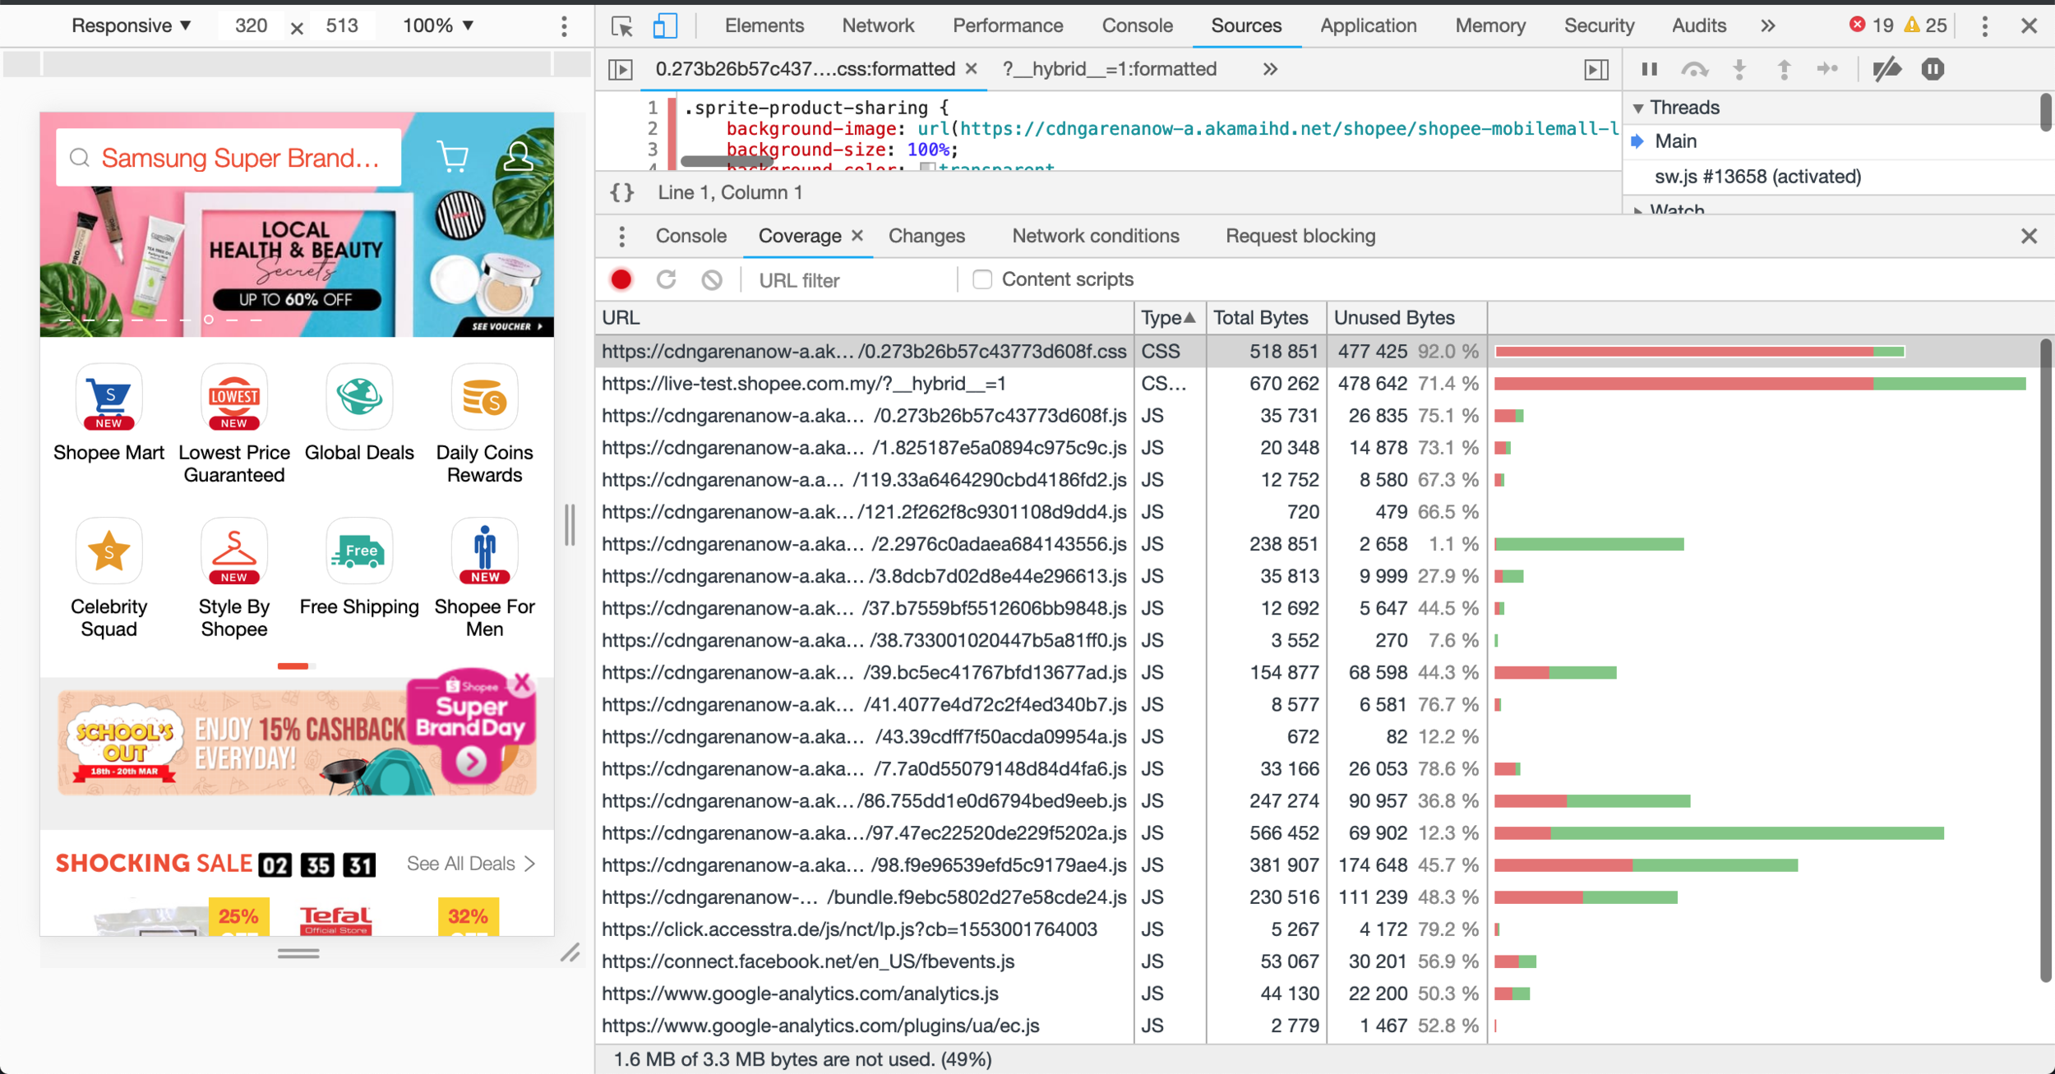Viewport: 2055px width, 1074px height.
Task: Click the reload coverage icon
Action: 667,280
